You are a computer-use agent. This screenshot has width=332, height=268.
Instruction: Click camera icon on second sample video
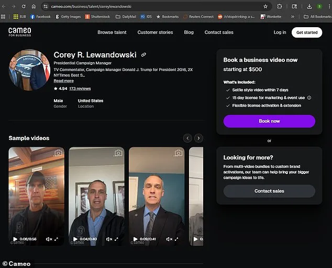(x=118, y=153)
